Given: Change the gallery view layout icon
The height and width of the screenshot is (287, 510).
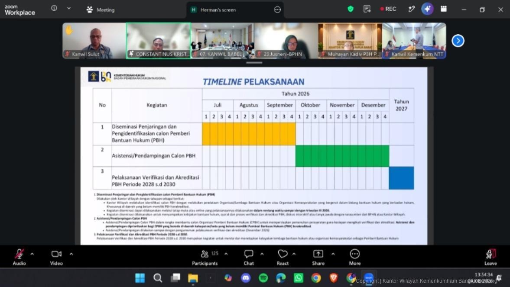Looking at the screenshot, I should tap(443, 9).
